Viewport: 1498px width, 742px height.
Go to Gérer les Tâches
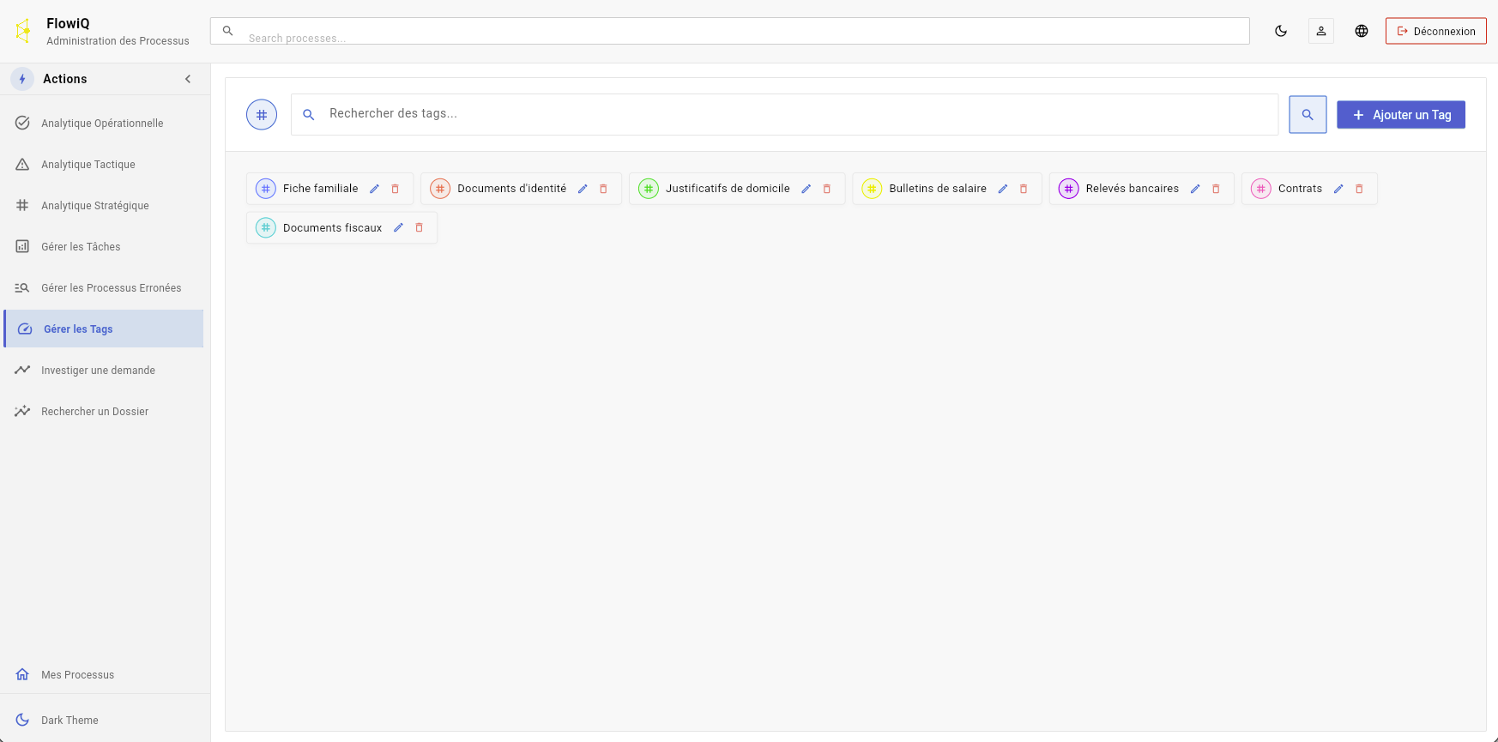tap(103, 247)
